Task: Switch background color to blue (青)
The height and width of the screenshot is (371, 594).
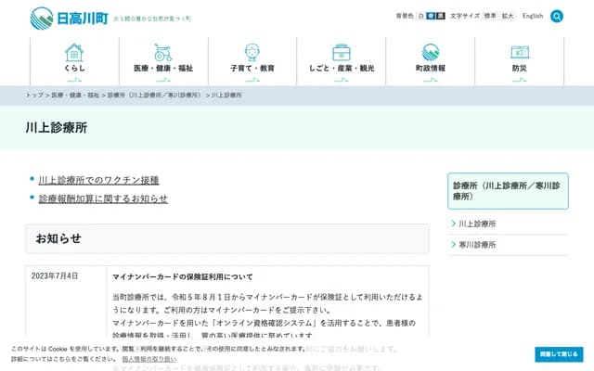Action: click(430, 16)
